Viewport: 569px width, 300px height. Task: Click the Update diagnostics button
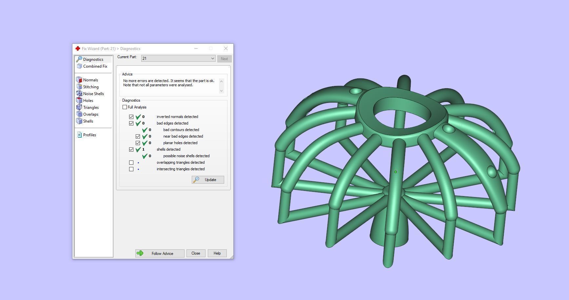click(x=208, y=180)
